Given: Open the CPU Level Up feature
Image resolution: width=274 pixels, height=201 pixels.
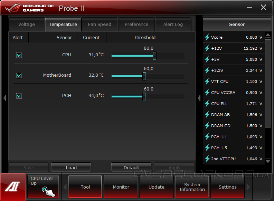Looking at the screenshot, I should click(x=43, y=187).
